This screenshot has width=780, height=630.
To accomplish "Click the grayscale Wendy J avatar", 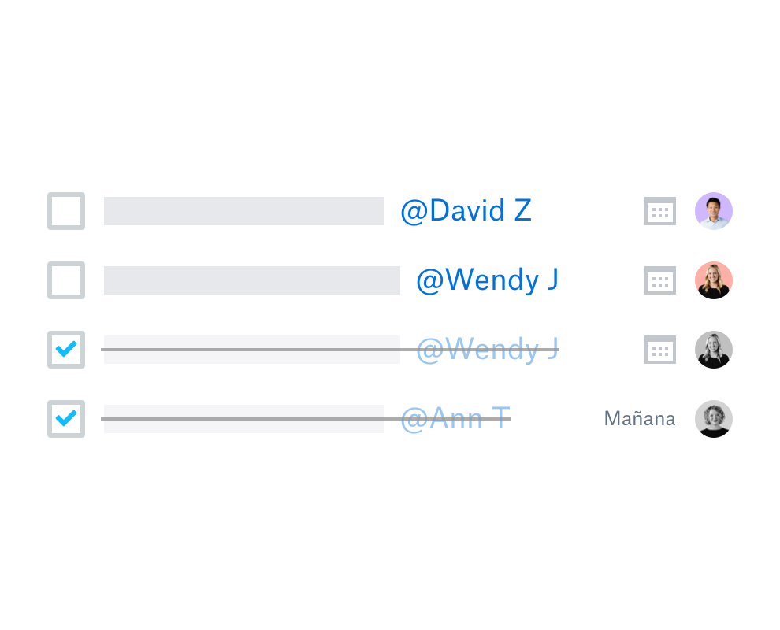I will coord(714,350).
